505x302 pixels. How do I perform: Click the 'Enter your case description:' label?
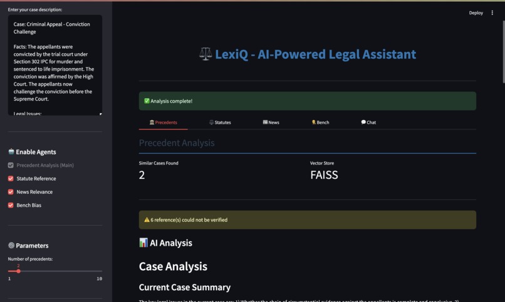click(x=35, y=9)
